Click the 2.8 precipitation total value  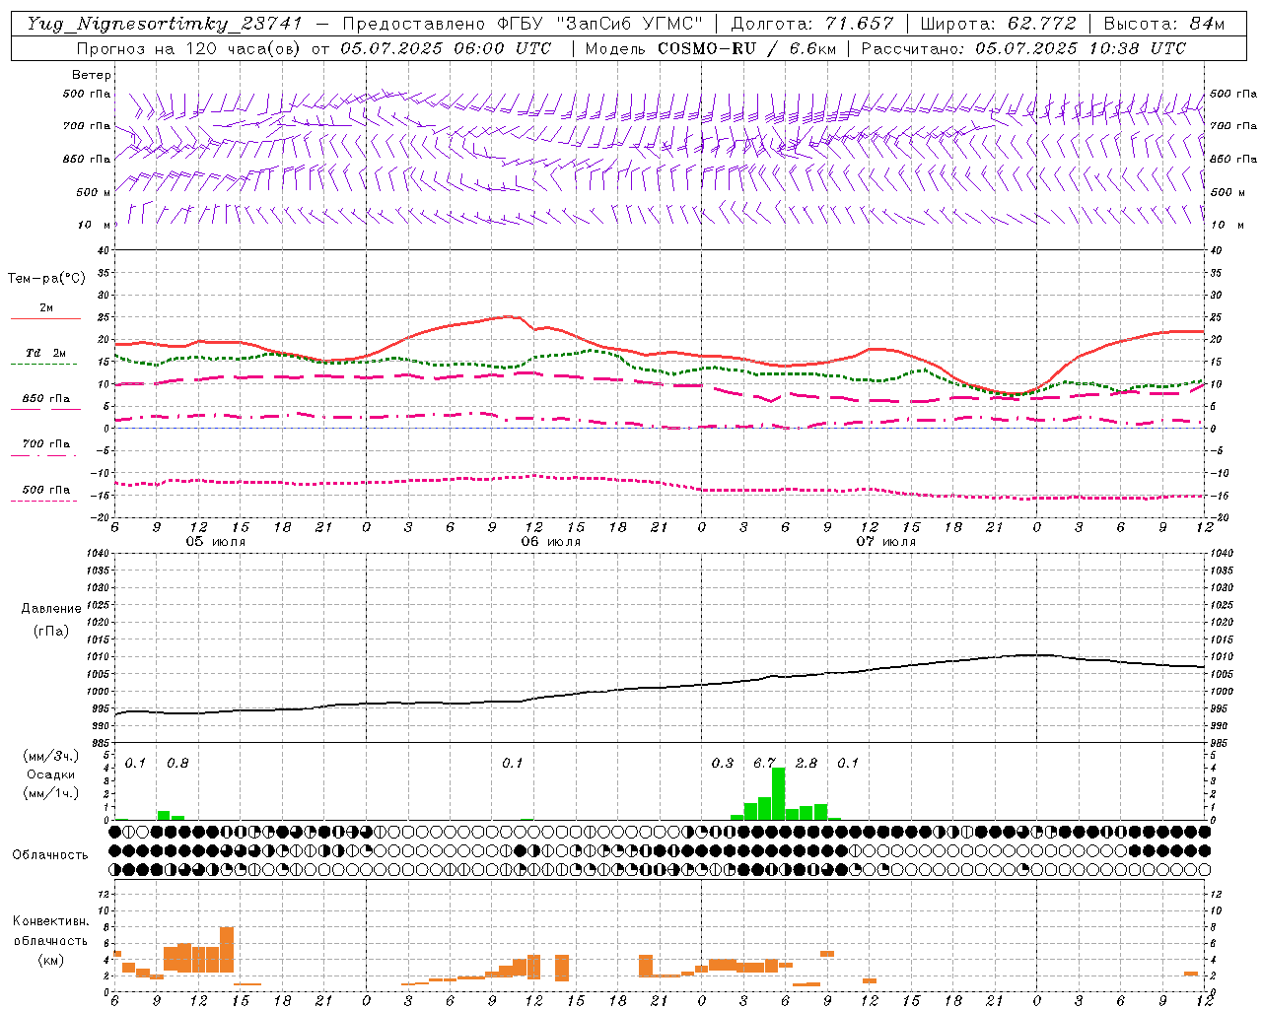(x=806, y=763)
